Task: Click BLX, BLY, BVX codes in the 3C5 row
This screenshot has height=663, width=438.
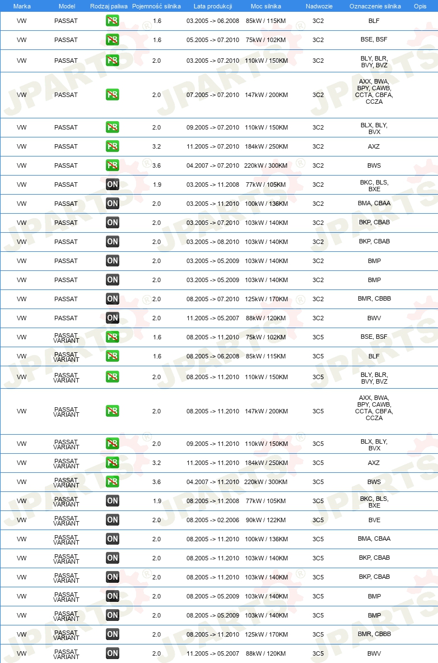Action: pyautogui.click(x=374, y=444)
